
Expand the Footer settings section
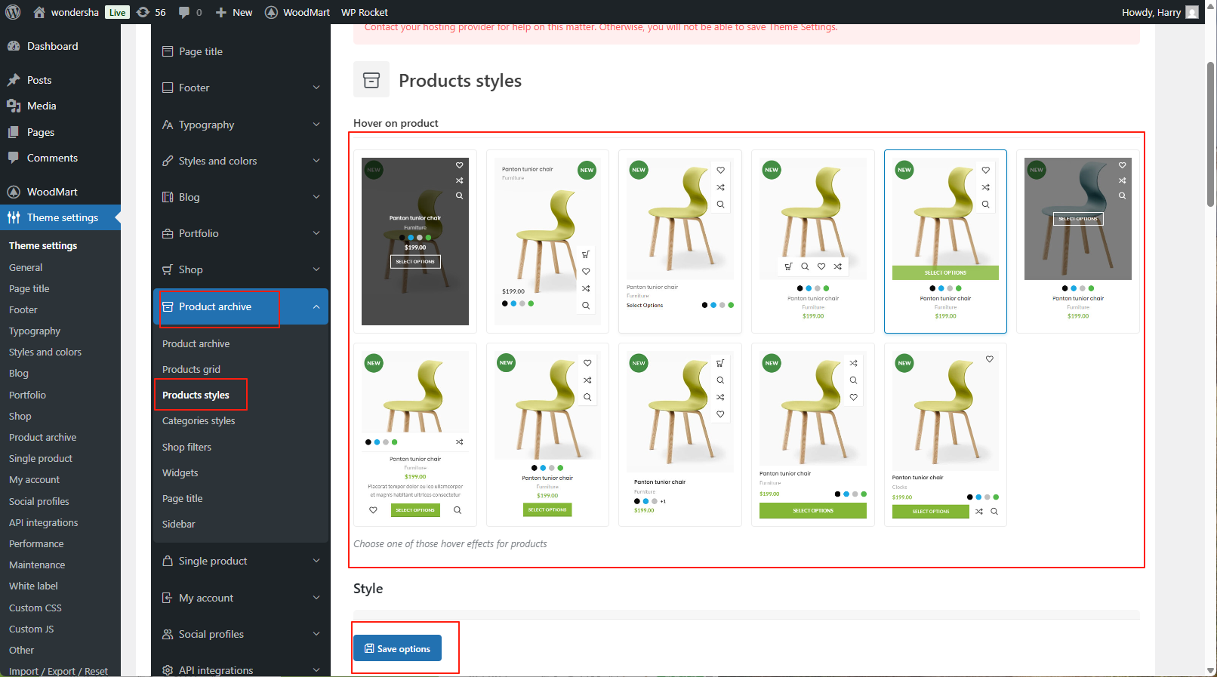click(x=316, y=88)
